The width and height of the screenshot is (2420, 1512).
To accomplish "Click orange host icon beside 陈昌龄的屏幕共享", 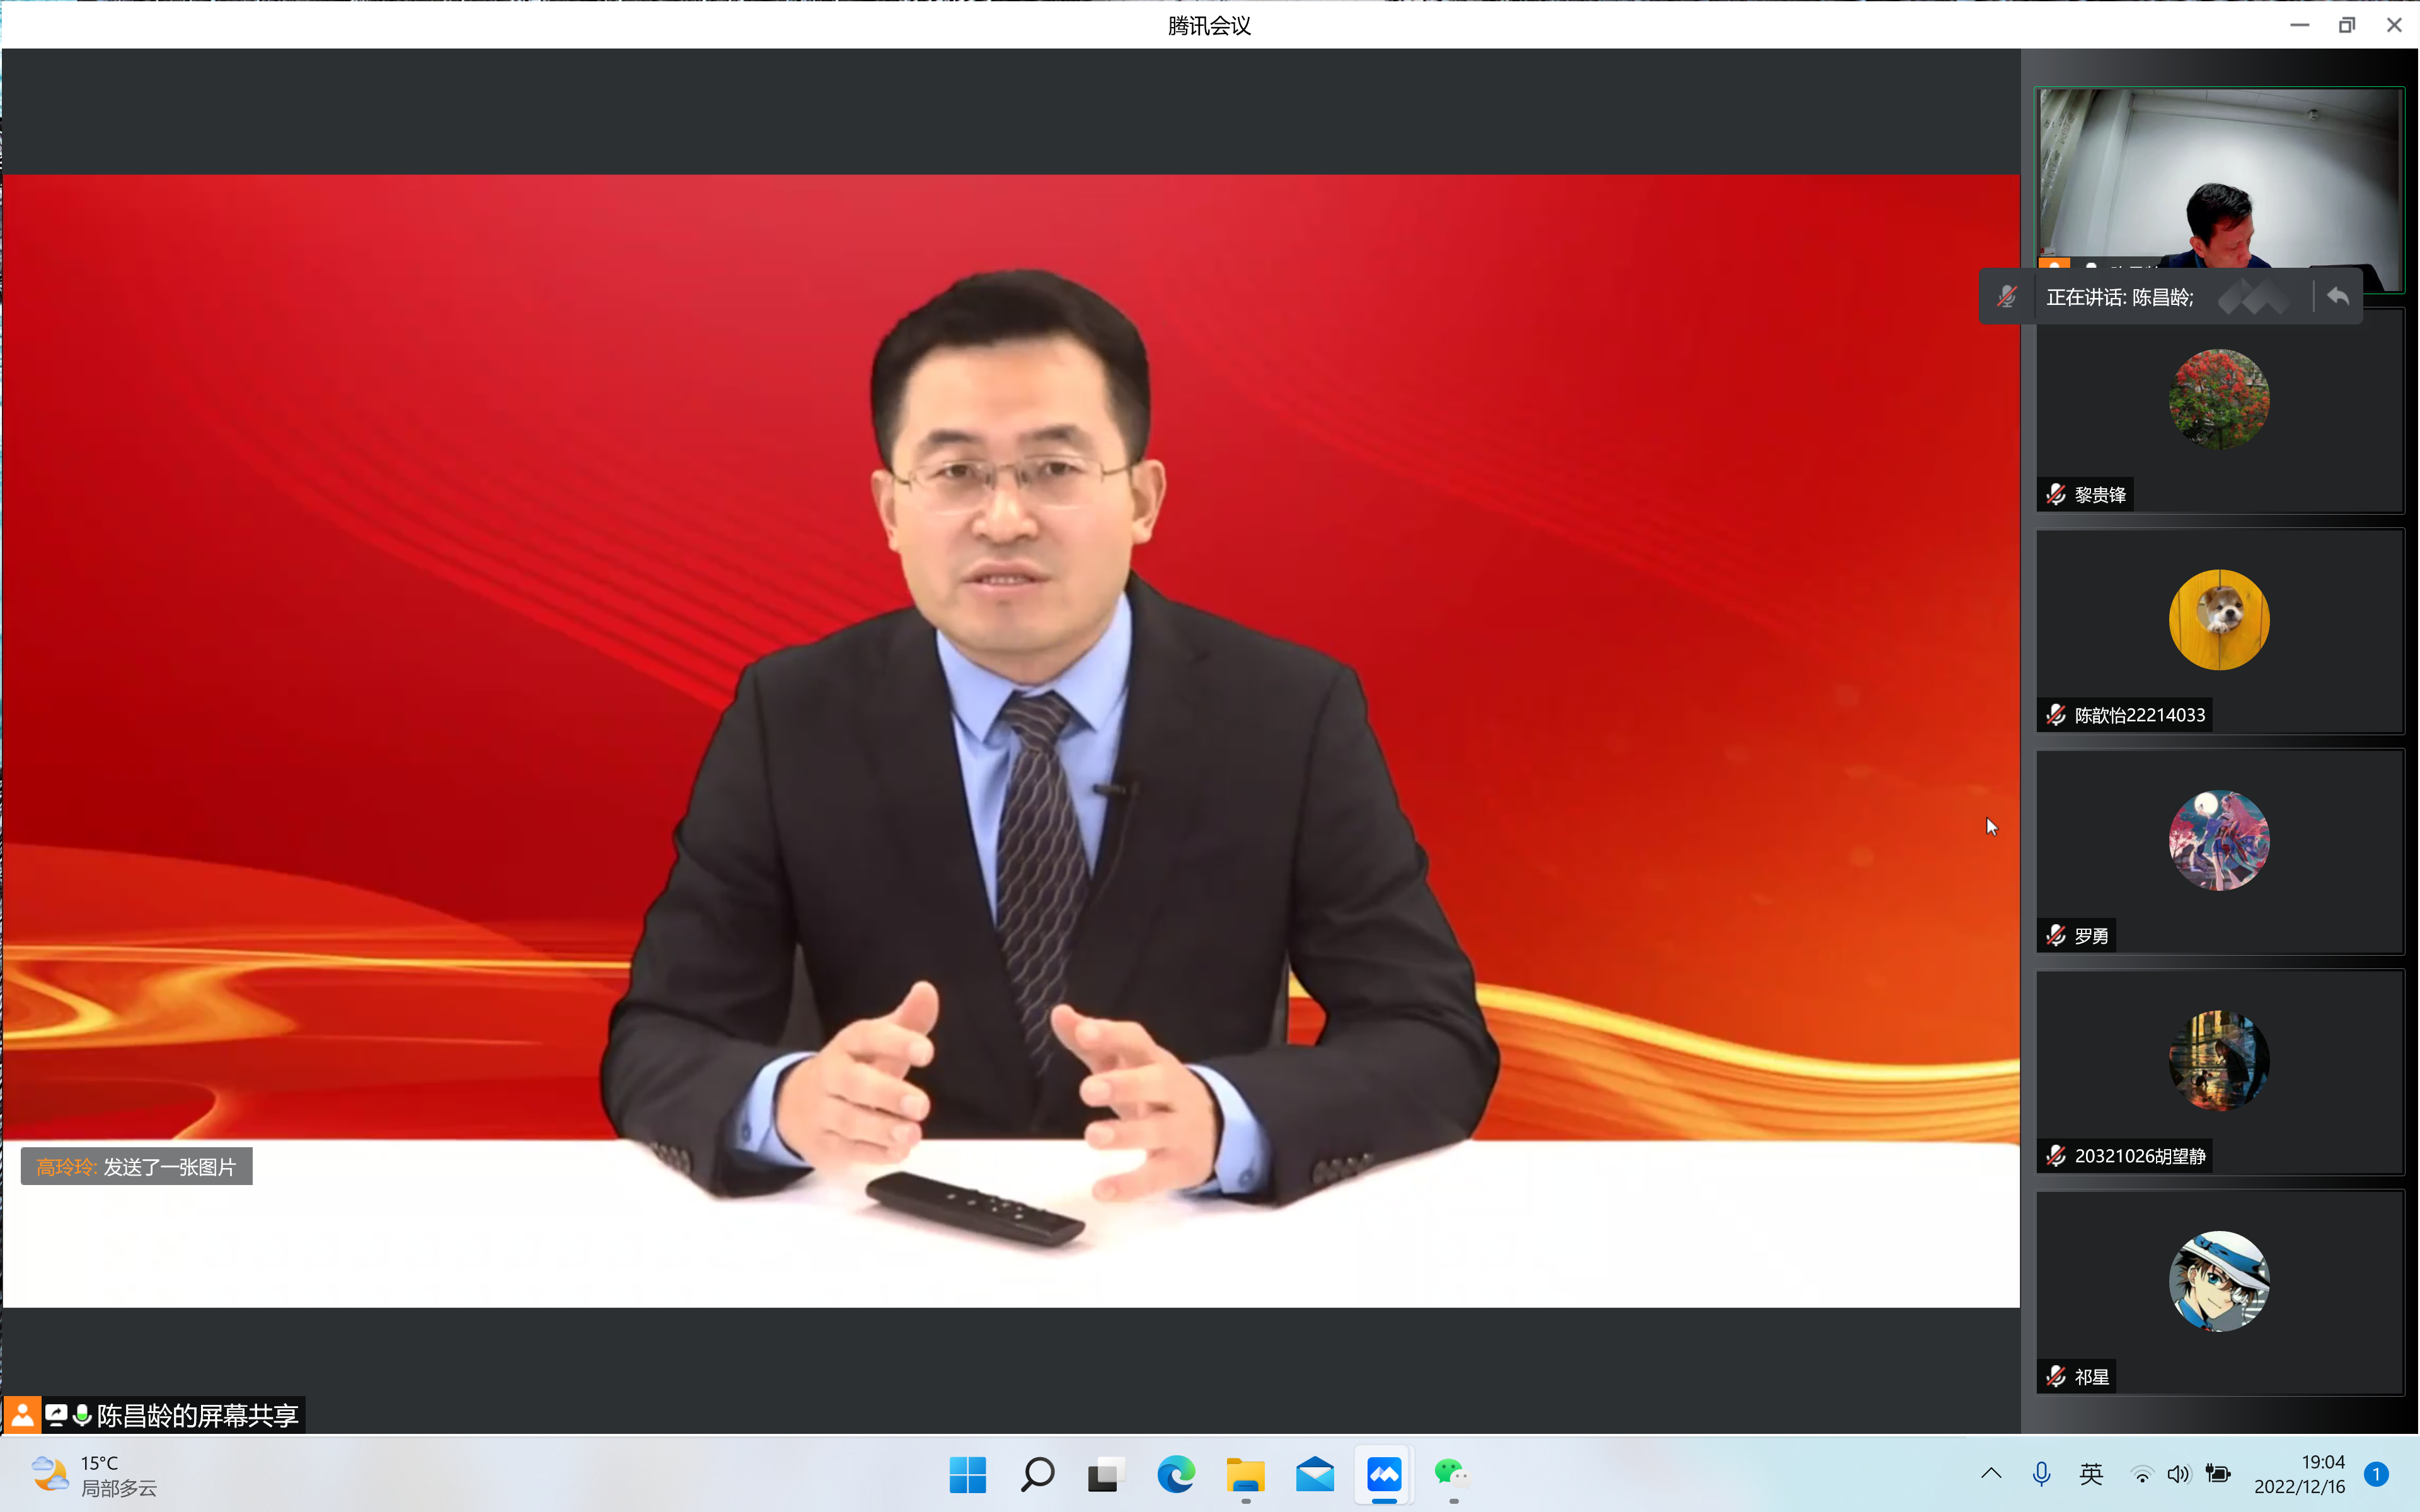I will [x=22, y=1415].
